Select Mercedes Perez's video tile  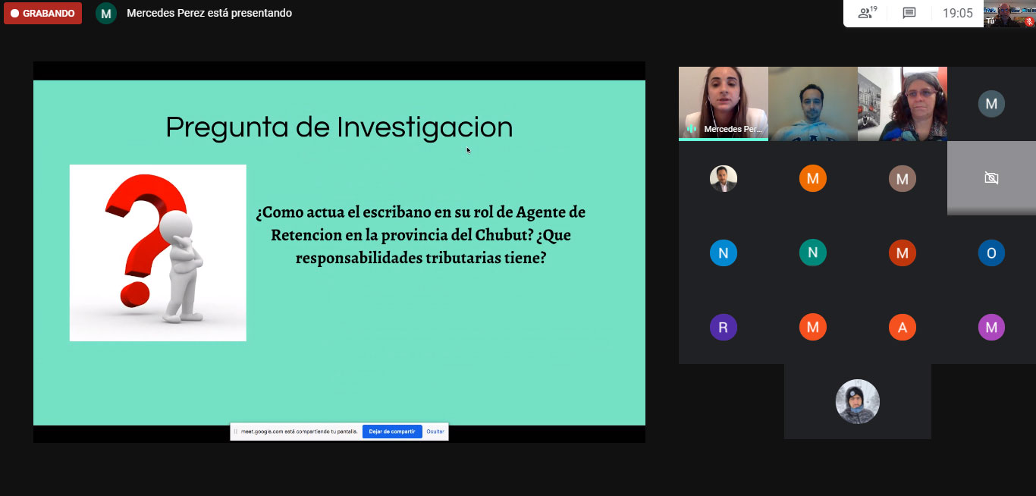[x=723, y=102]
